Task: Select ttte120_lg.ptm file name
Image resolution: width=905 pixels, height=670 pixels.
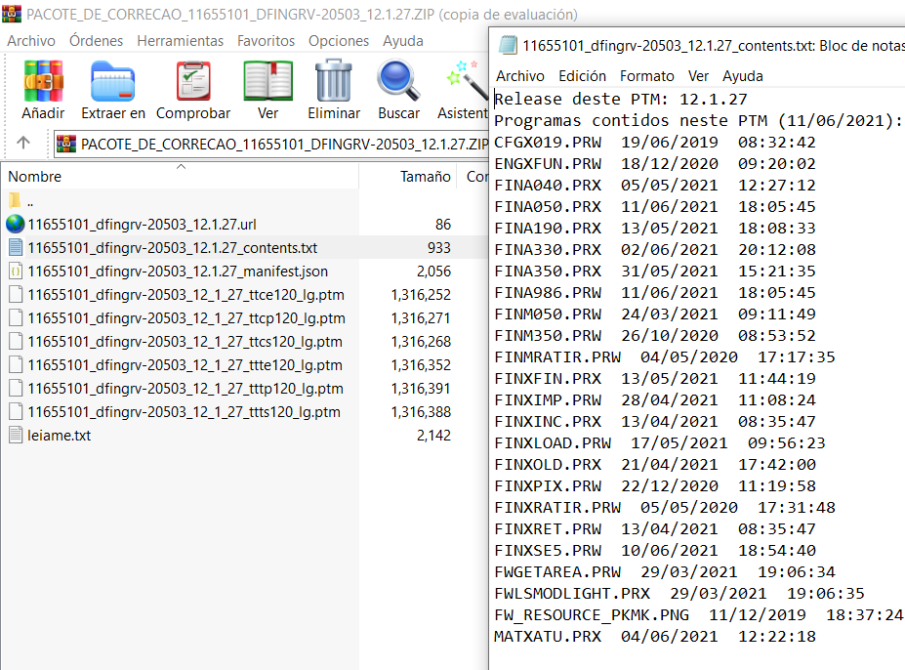Action: 185,365
